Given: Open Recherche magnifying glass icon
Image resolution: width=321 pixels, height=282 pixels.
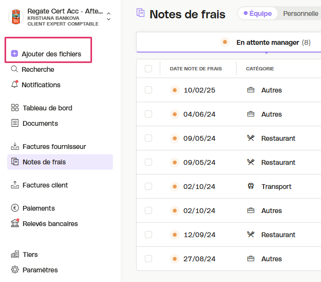Looking at the screenshot, I should tap(14, 69).
